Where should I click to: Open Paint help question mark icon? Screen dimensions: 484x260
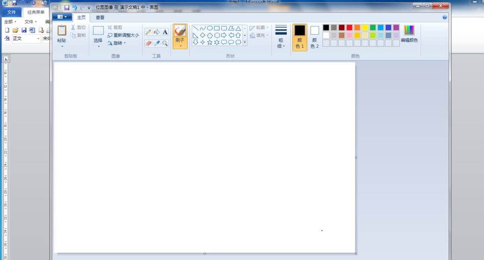(x=445, y=17)
